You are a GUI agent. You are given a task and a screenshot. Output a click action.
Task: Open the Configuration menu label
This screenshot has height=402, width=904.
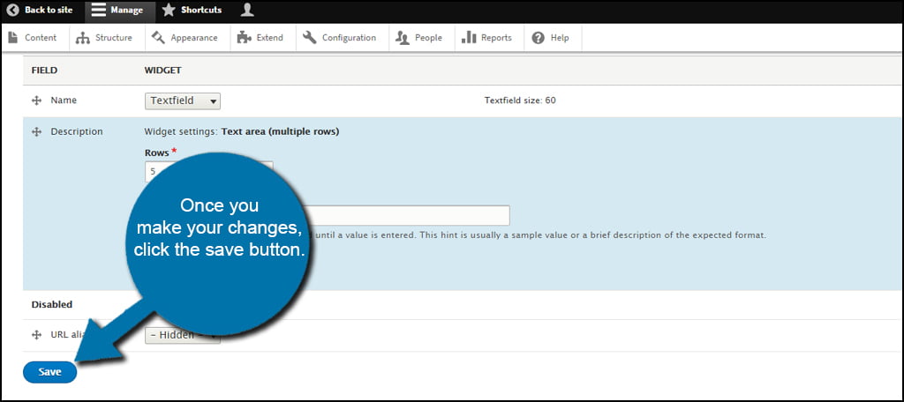349,37
